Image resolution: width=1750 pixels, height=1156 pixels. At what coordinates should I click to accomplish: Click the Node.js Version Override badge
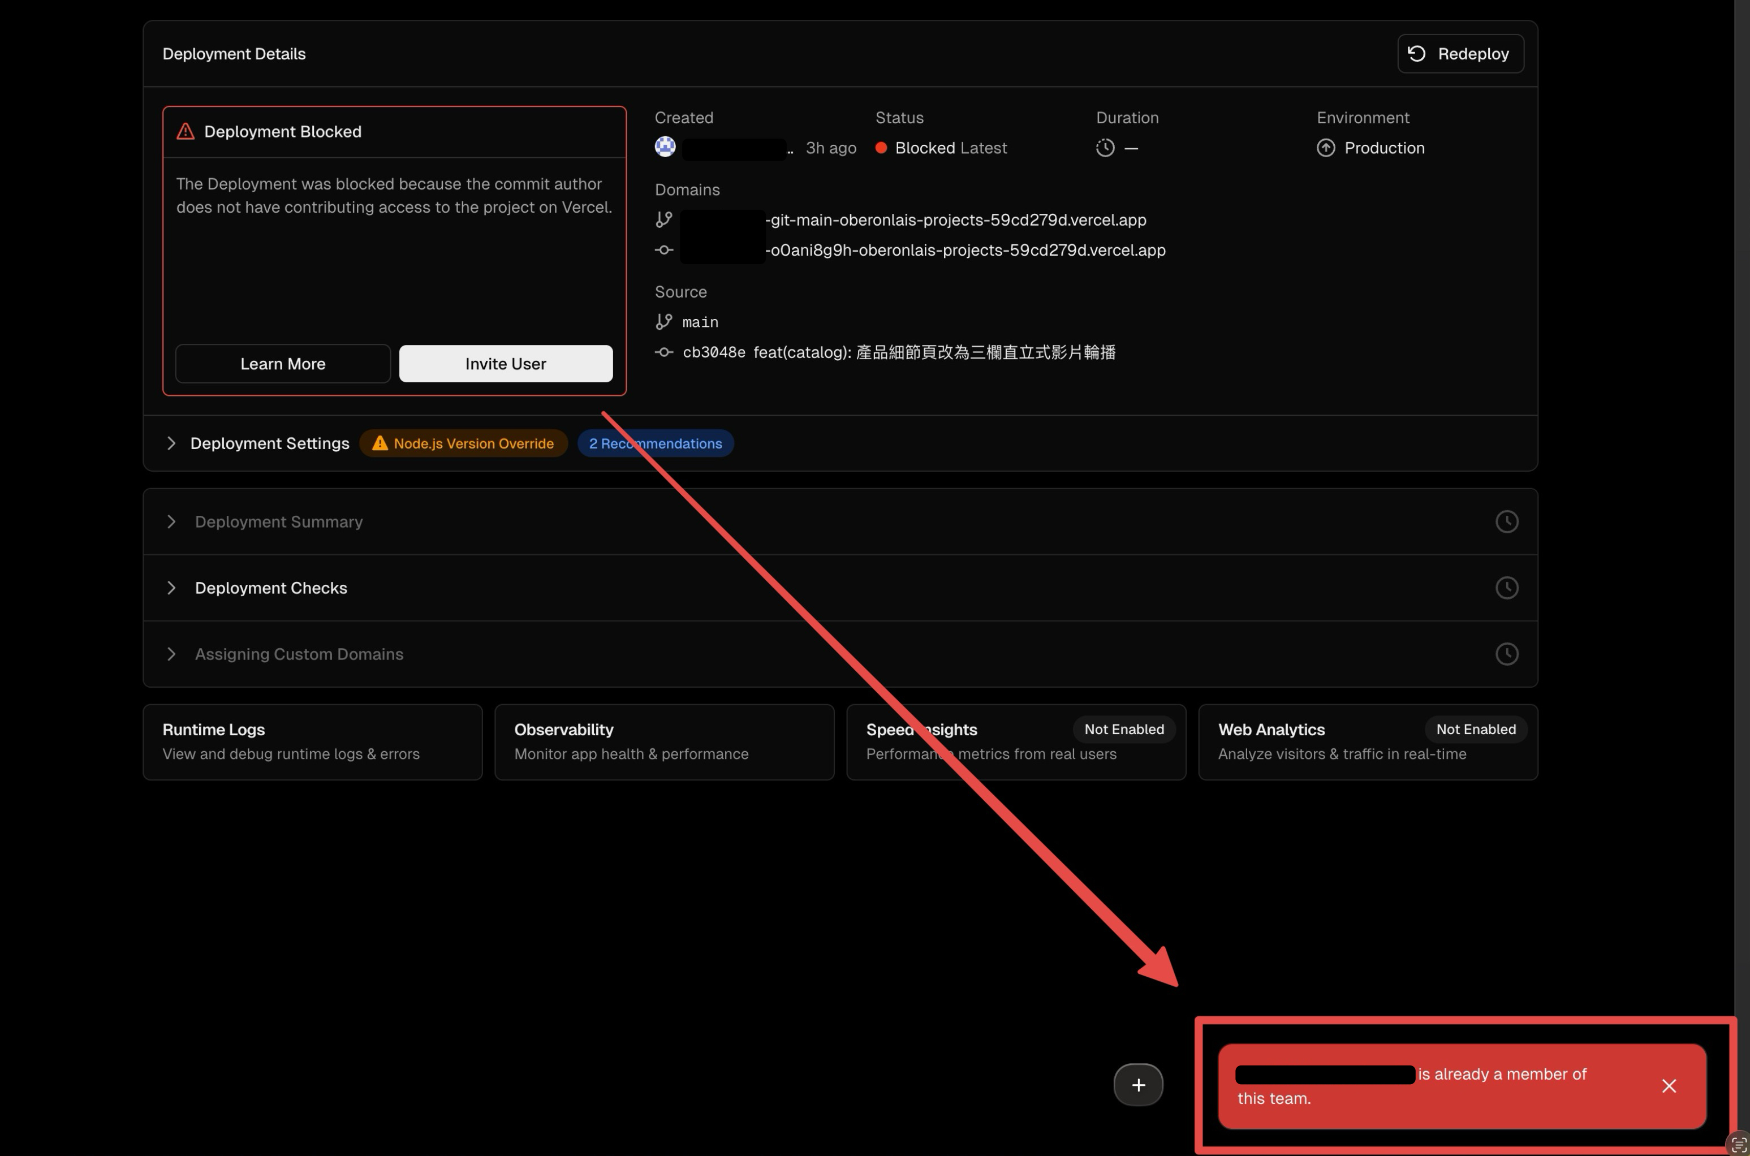[x=463, y=443]
